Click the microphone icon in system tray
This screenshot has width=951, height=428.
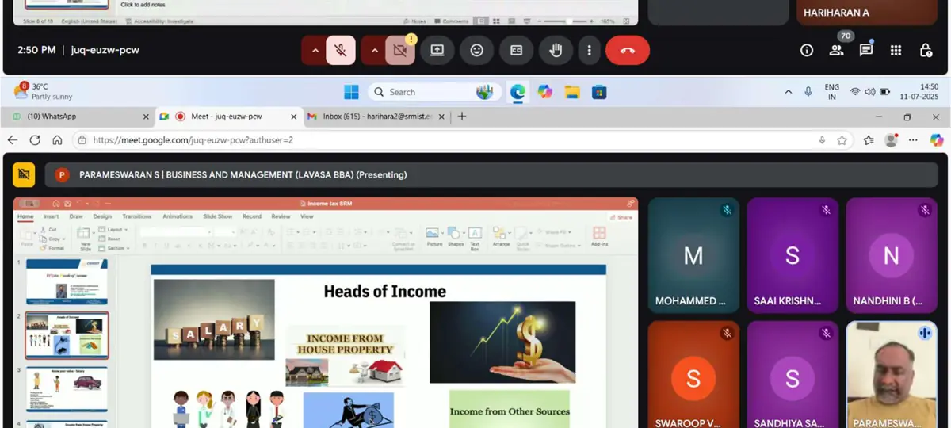[808, 92]
